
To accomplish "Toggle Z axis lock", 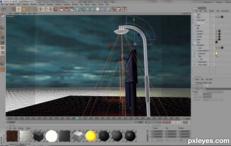I will pos(50,9).
